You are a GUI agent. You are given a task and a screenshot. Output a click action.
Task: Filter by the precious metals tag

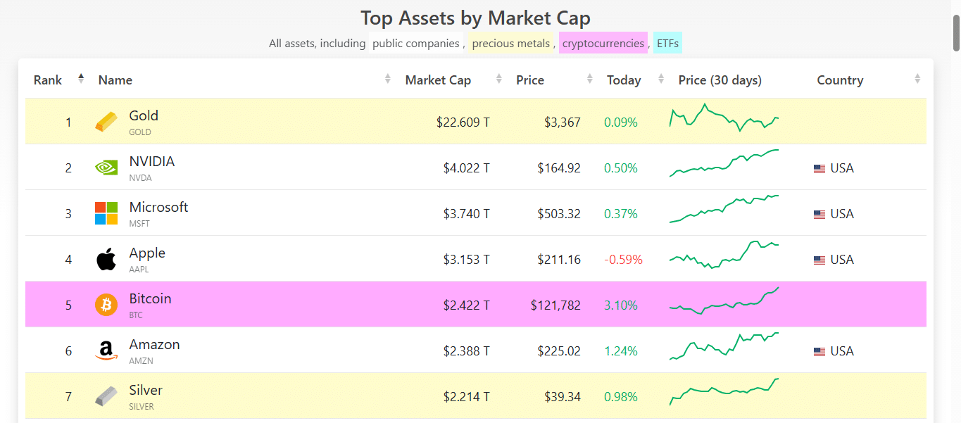[x=510, y=44]
